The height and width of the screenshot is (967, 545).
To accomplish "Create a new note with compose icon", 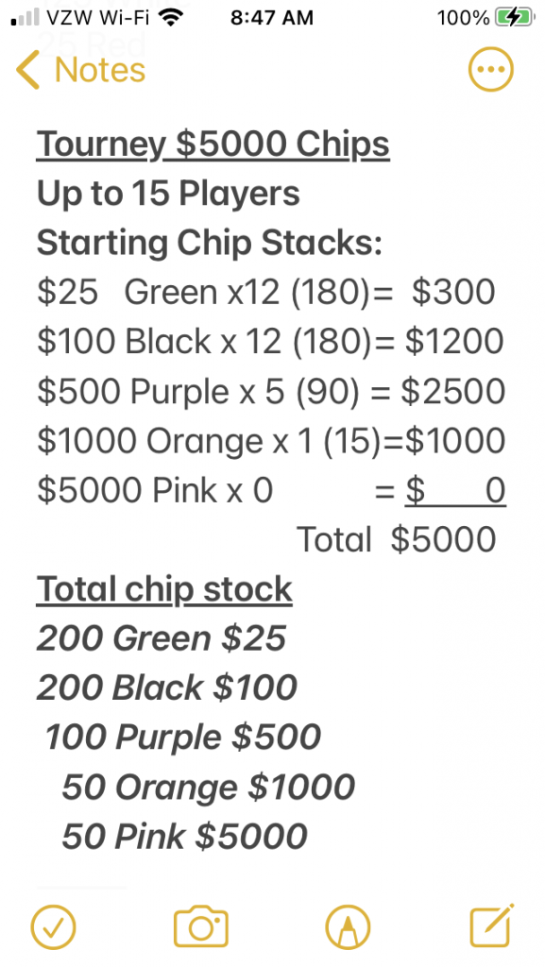I will (492, 925).
